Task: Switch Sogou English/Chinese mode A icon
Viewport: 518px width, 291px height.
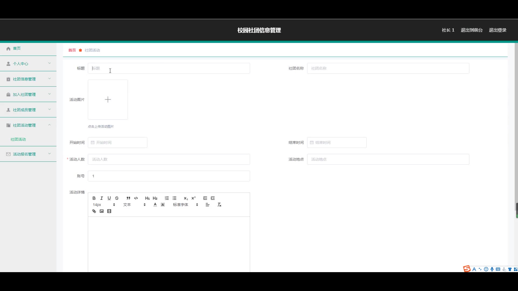Action: pyautogui.click(x=474, y=269)
